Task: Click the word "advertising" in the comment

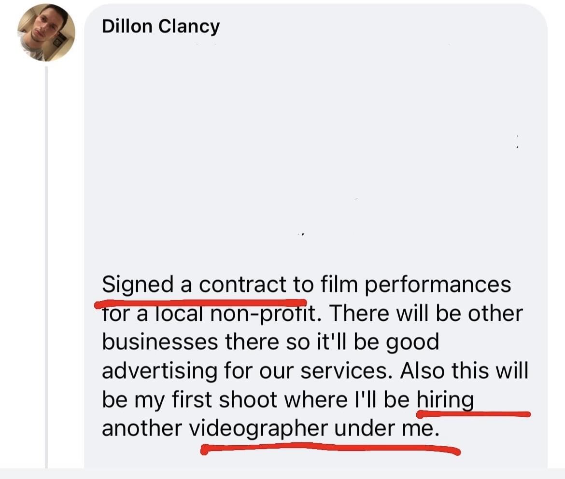Action: pos(160,371)
